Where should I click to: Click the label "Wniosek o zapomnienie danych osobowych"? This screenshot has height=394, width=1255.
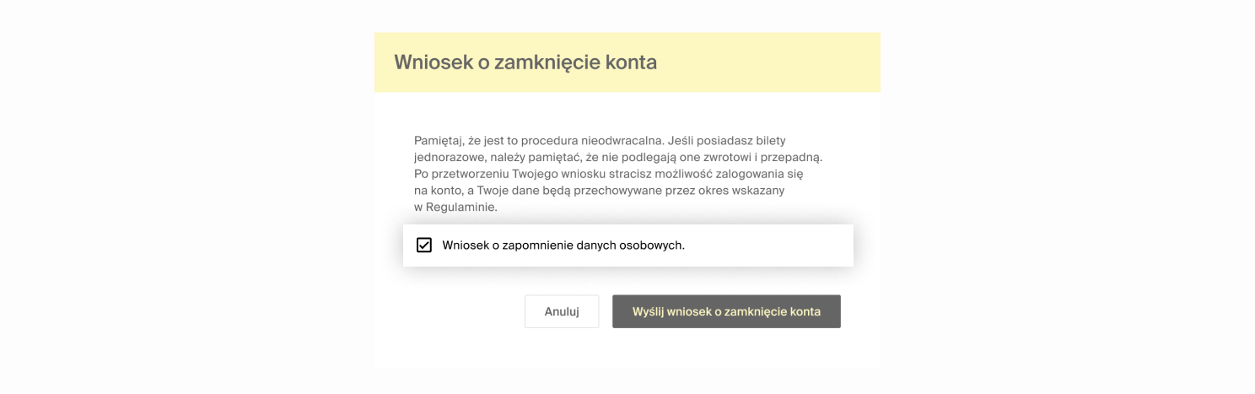click(563, 246)
